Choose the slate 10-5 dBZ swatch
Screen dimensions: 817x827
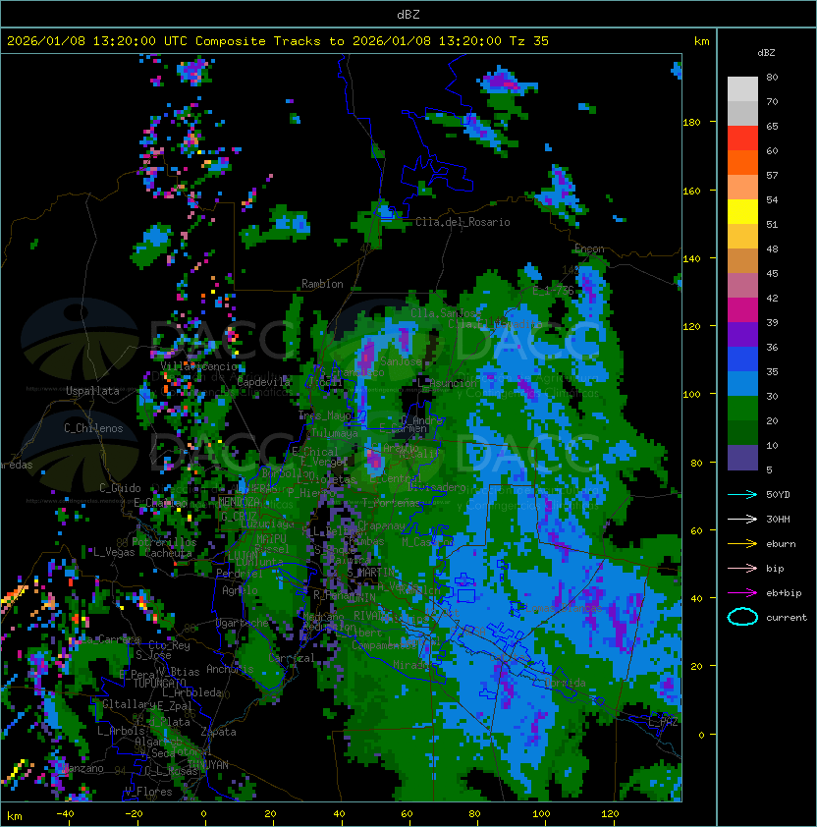tap(742, 458)
